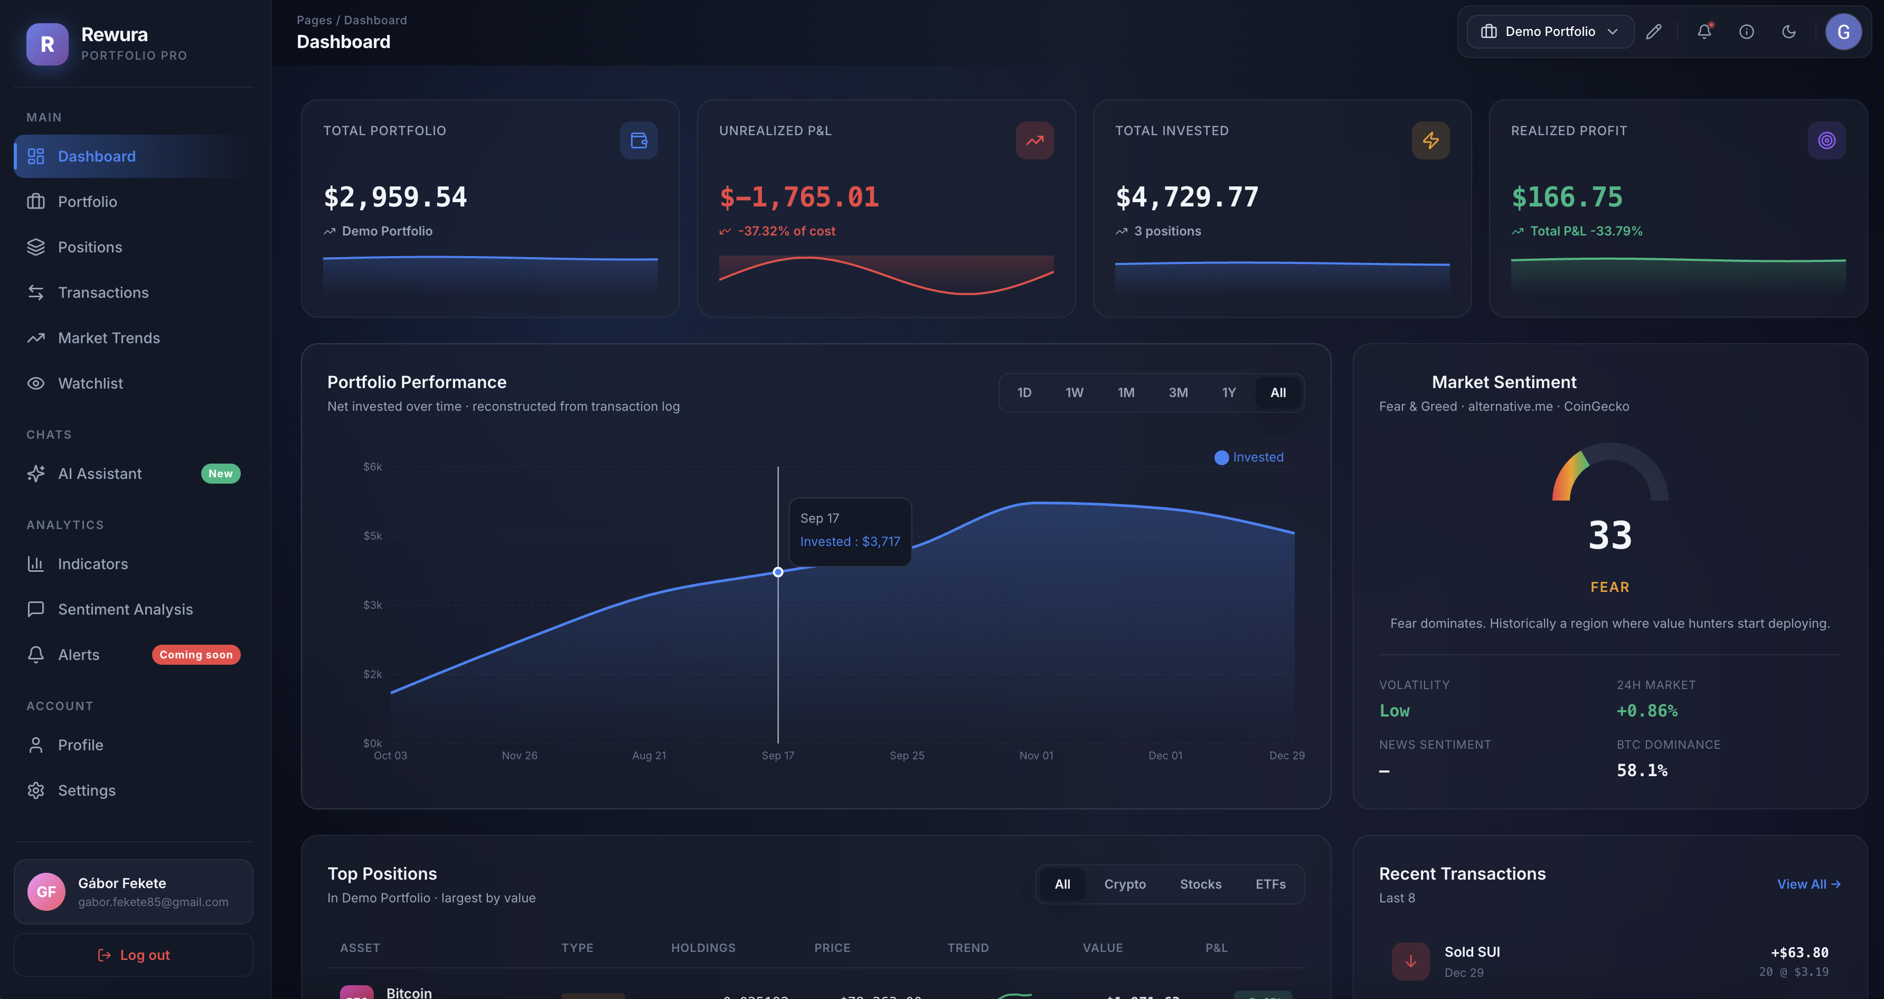The image size is (1884, 999).
Task: Click the Transactions swap-arrows icon
Action: point(36,293)
